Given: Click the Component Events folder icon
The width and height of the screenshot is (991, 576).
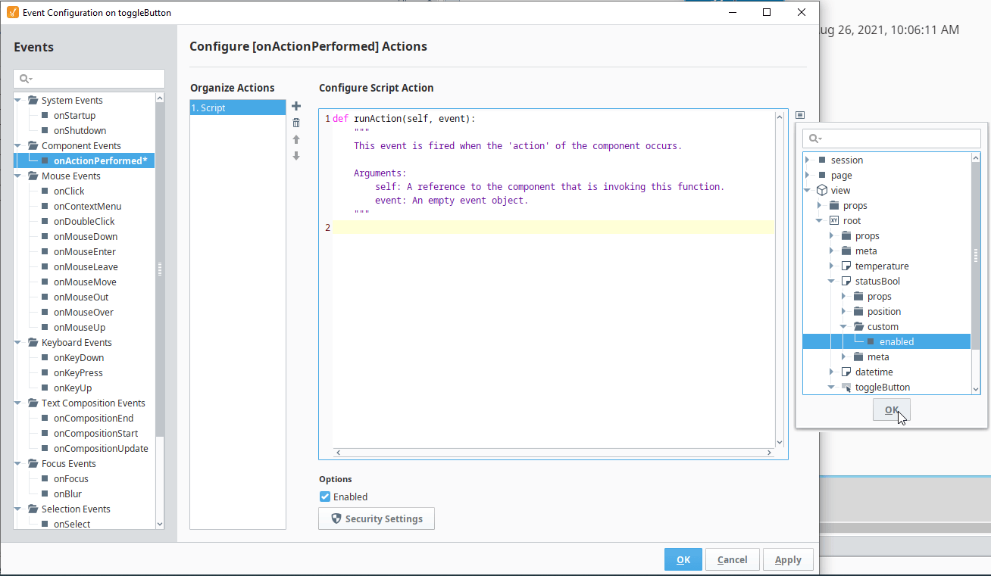Looking at the screenshot, I should [x=33, y=145].
